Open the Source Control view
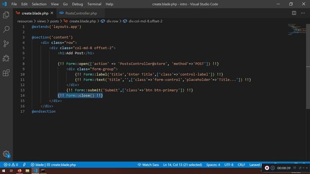Screen dimensions: 310x174 [6, 43]
